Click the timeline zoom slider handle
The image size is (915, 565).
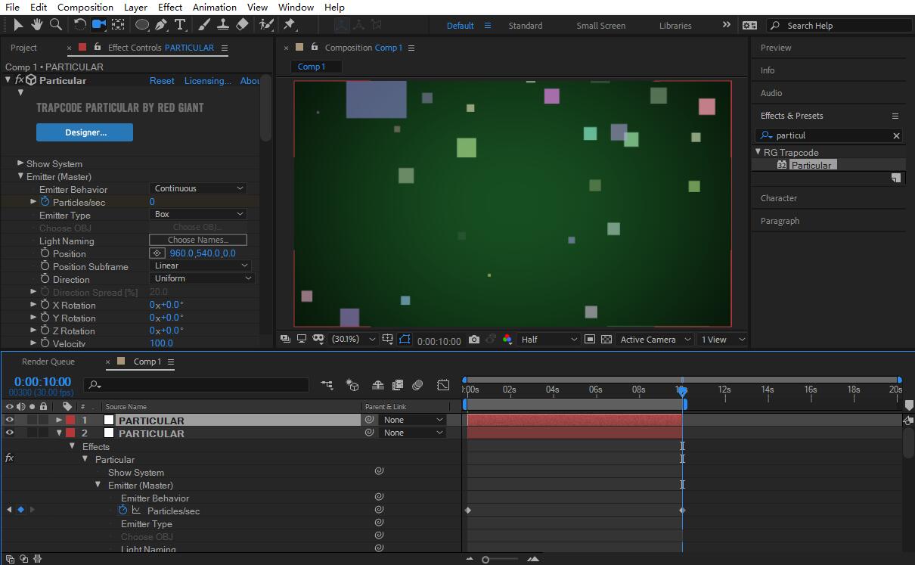click(485, 560)
